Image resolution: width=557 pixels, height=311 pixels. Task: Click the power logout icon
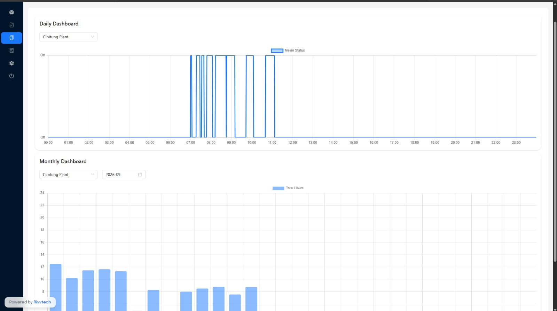click(11, 76)
